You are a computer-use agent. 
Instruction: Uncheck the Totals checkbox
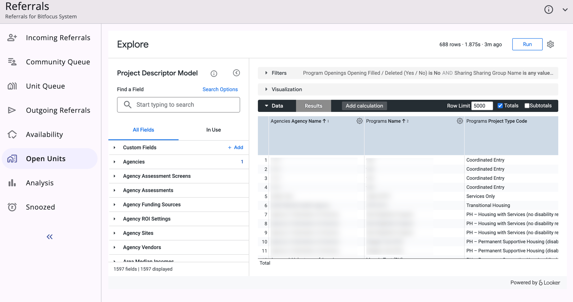[x=500, y=106]
